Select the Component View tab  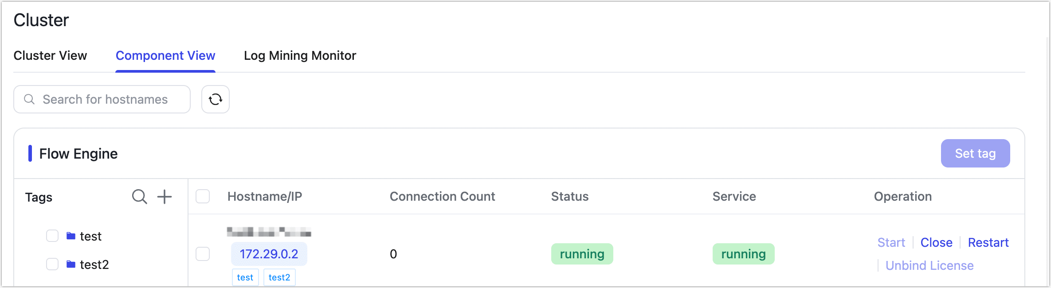pos(165,55)
